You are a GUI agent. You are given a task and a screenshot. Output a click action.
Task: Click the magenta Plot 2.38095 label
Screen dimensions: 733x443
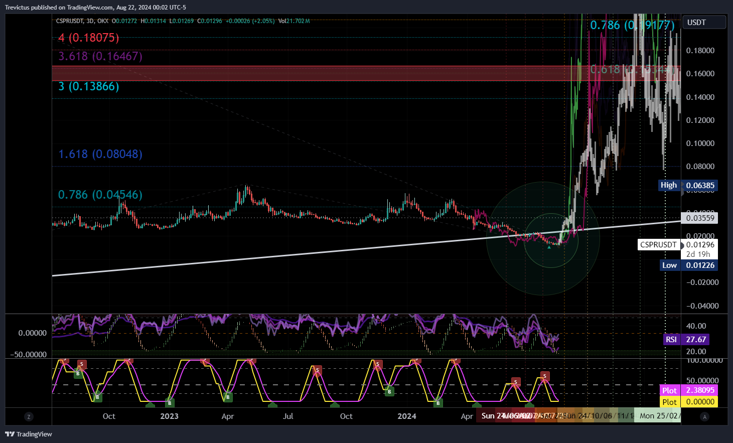(x=689, y=390)
